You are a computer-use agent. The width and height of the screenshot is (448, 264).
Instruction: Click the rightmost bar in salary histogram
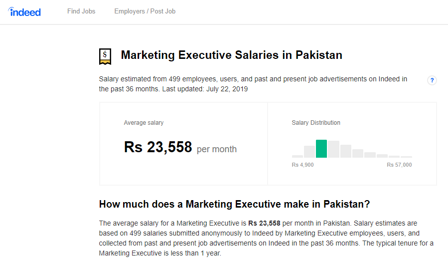407,157
